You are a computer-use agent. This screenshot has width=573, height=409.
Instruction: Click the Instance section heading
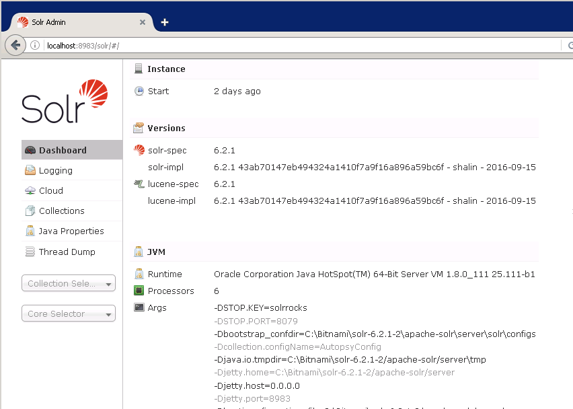coord(166,69)
